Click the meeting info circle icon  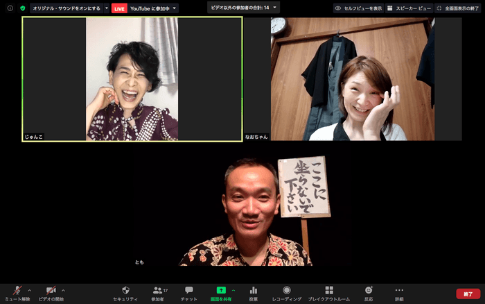10,8
